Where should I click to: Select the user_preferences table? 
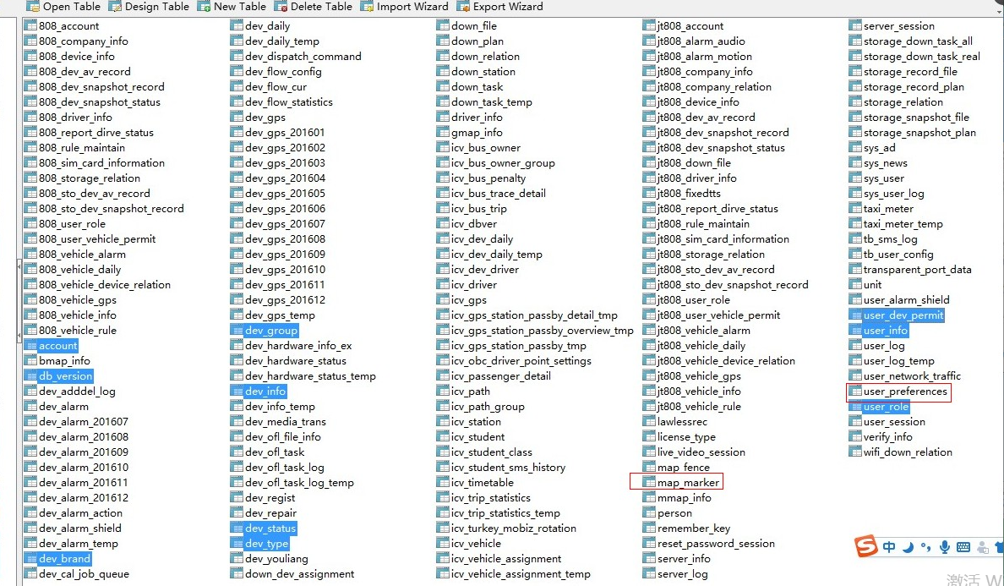coord(905,392)
